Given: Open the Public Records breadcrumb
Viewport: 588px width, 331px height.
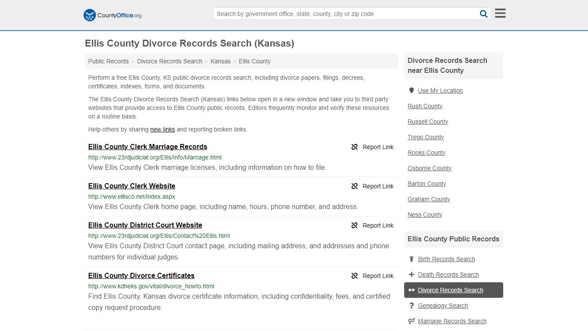Looking at the screenshot, I should (108, 61).
